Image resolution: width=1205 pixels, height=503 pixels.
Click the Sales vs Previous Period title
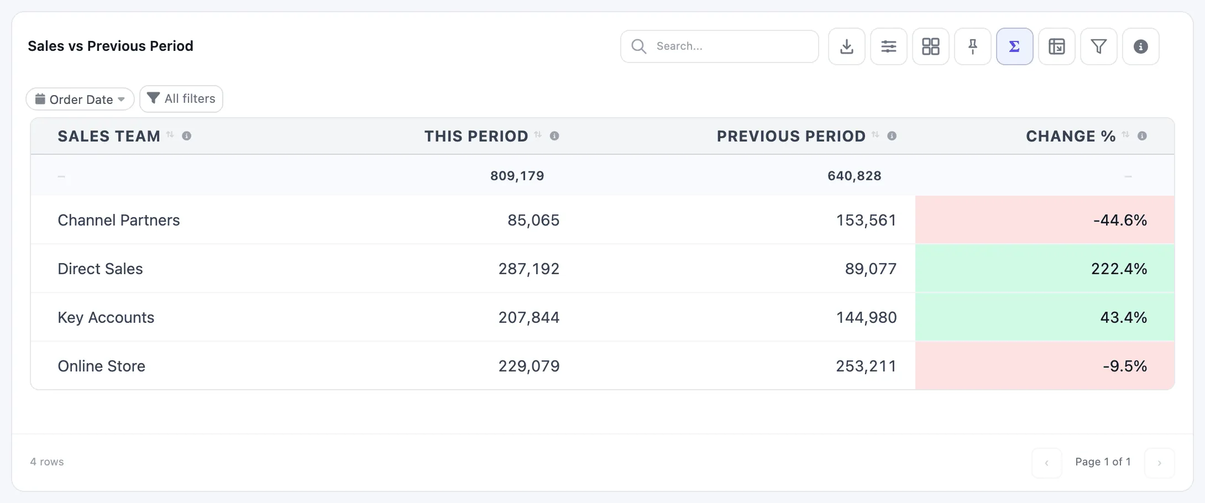coord(111,46)
